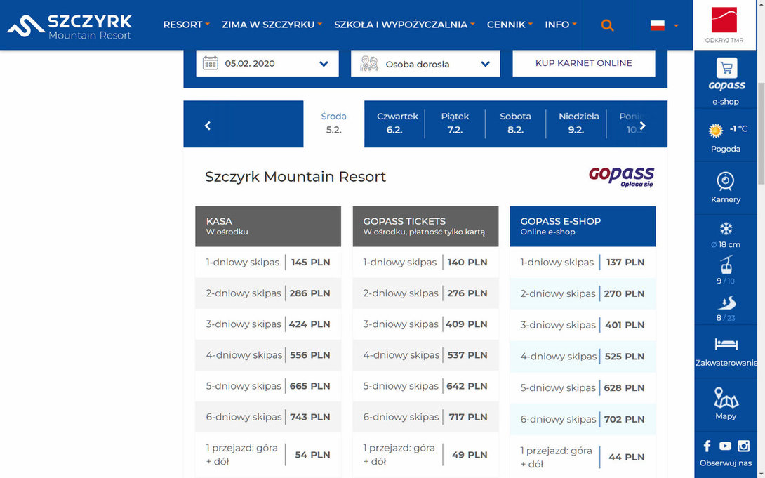The image size is (765, 478).
Task: Click the KUP KARNET ONLINE button
Action: (x=583, y=63)
